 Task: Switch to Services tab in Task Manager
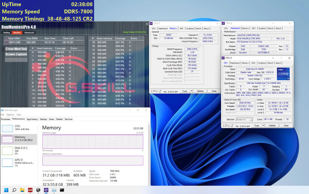tap(69, 119)
